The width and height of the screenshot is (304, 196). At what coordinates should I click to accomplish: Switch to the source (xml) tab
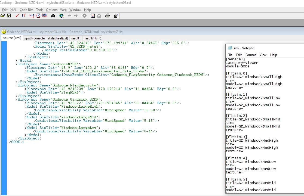click(x=12, y=38)
